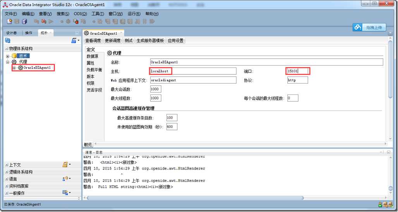This screenshot has height=212, width=398.
Task: Close the 拓扑 panel tab
Action: [x=50, y=33]
